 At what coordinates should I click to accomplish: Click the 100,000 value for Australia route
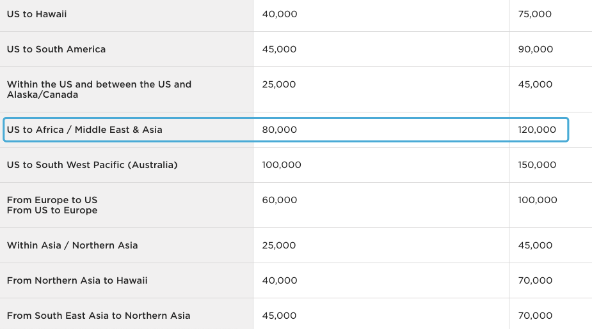282,165
